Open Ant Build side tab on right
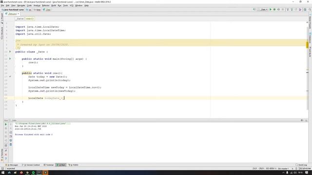 click(x=310, y=52)
